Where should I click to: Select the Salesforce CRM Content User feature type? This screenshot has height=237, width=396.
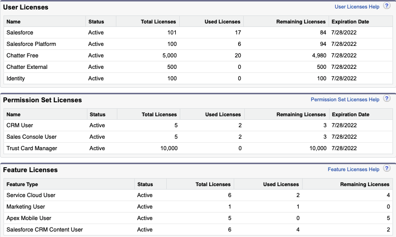point(44,230)
